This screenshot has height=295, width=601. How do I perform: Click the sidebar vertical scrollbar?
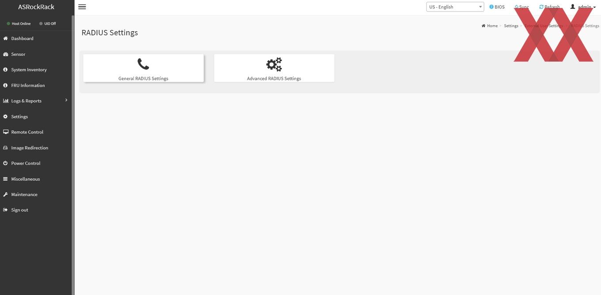tap(73, 154)
